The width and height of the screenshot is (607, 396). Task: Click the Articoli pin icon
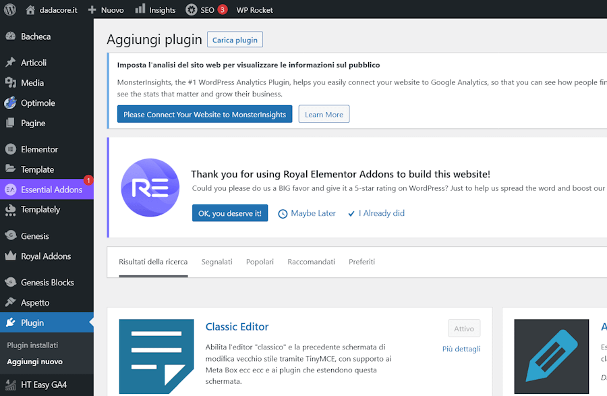(10, 62)
